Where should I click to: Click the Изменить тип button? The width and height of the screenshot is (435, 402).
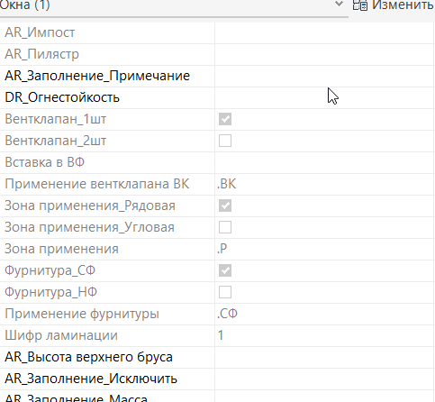tap(394, 5)
